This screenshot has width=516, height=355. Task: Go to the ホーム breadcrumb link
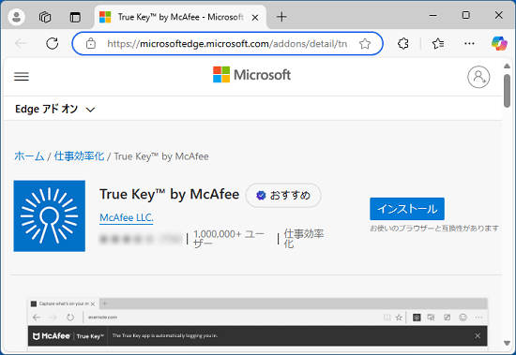[x=29, y=156]
